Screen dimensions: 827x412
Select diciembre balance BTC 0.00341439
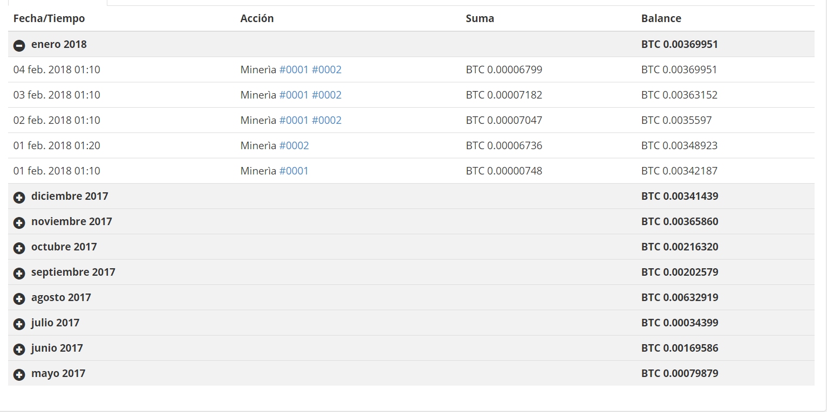pos(680,196)
